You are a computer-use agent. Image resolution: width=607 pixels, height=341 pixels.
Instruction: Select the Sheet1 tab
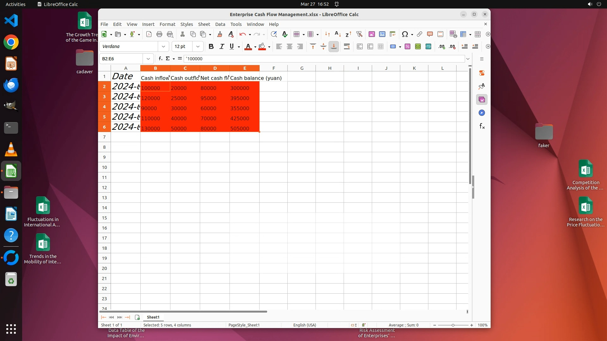coord(153,317)
